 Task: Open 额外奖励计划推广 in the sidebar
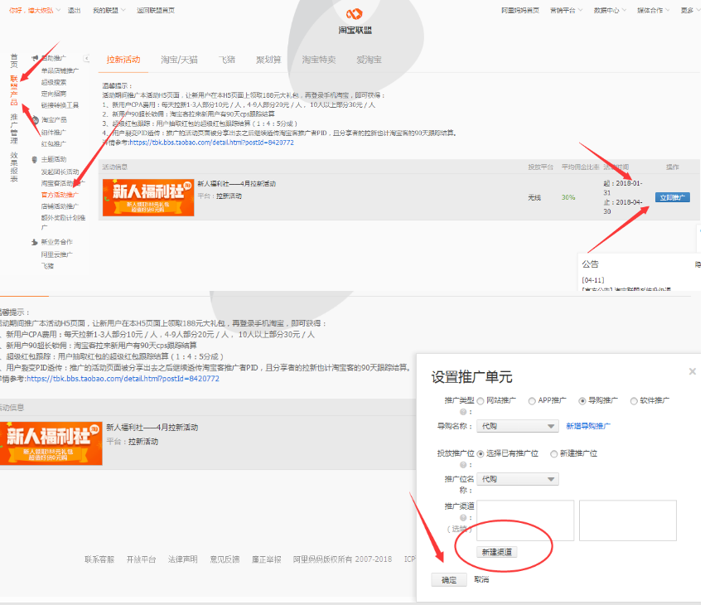coord(63,222)
